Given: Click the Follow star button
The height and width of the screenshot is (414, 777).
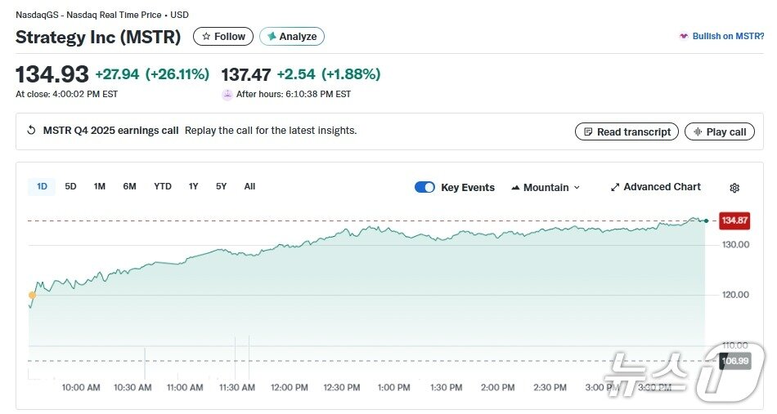Looking at the screenshot, I should (223, 37).
